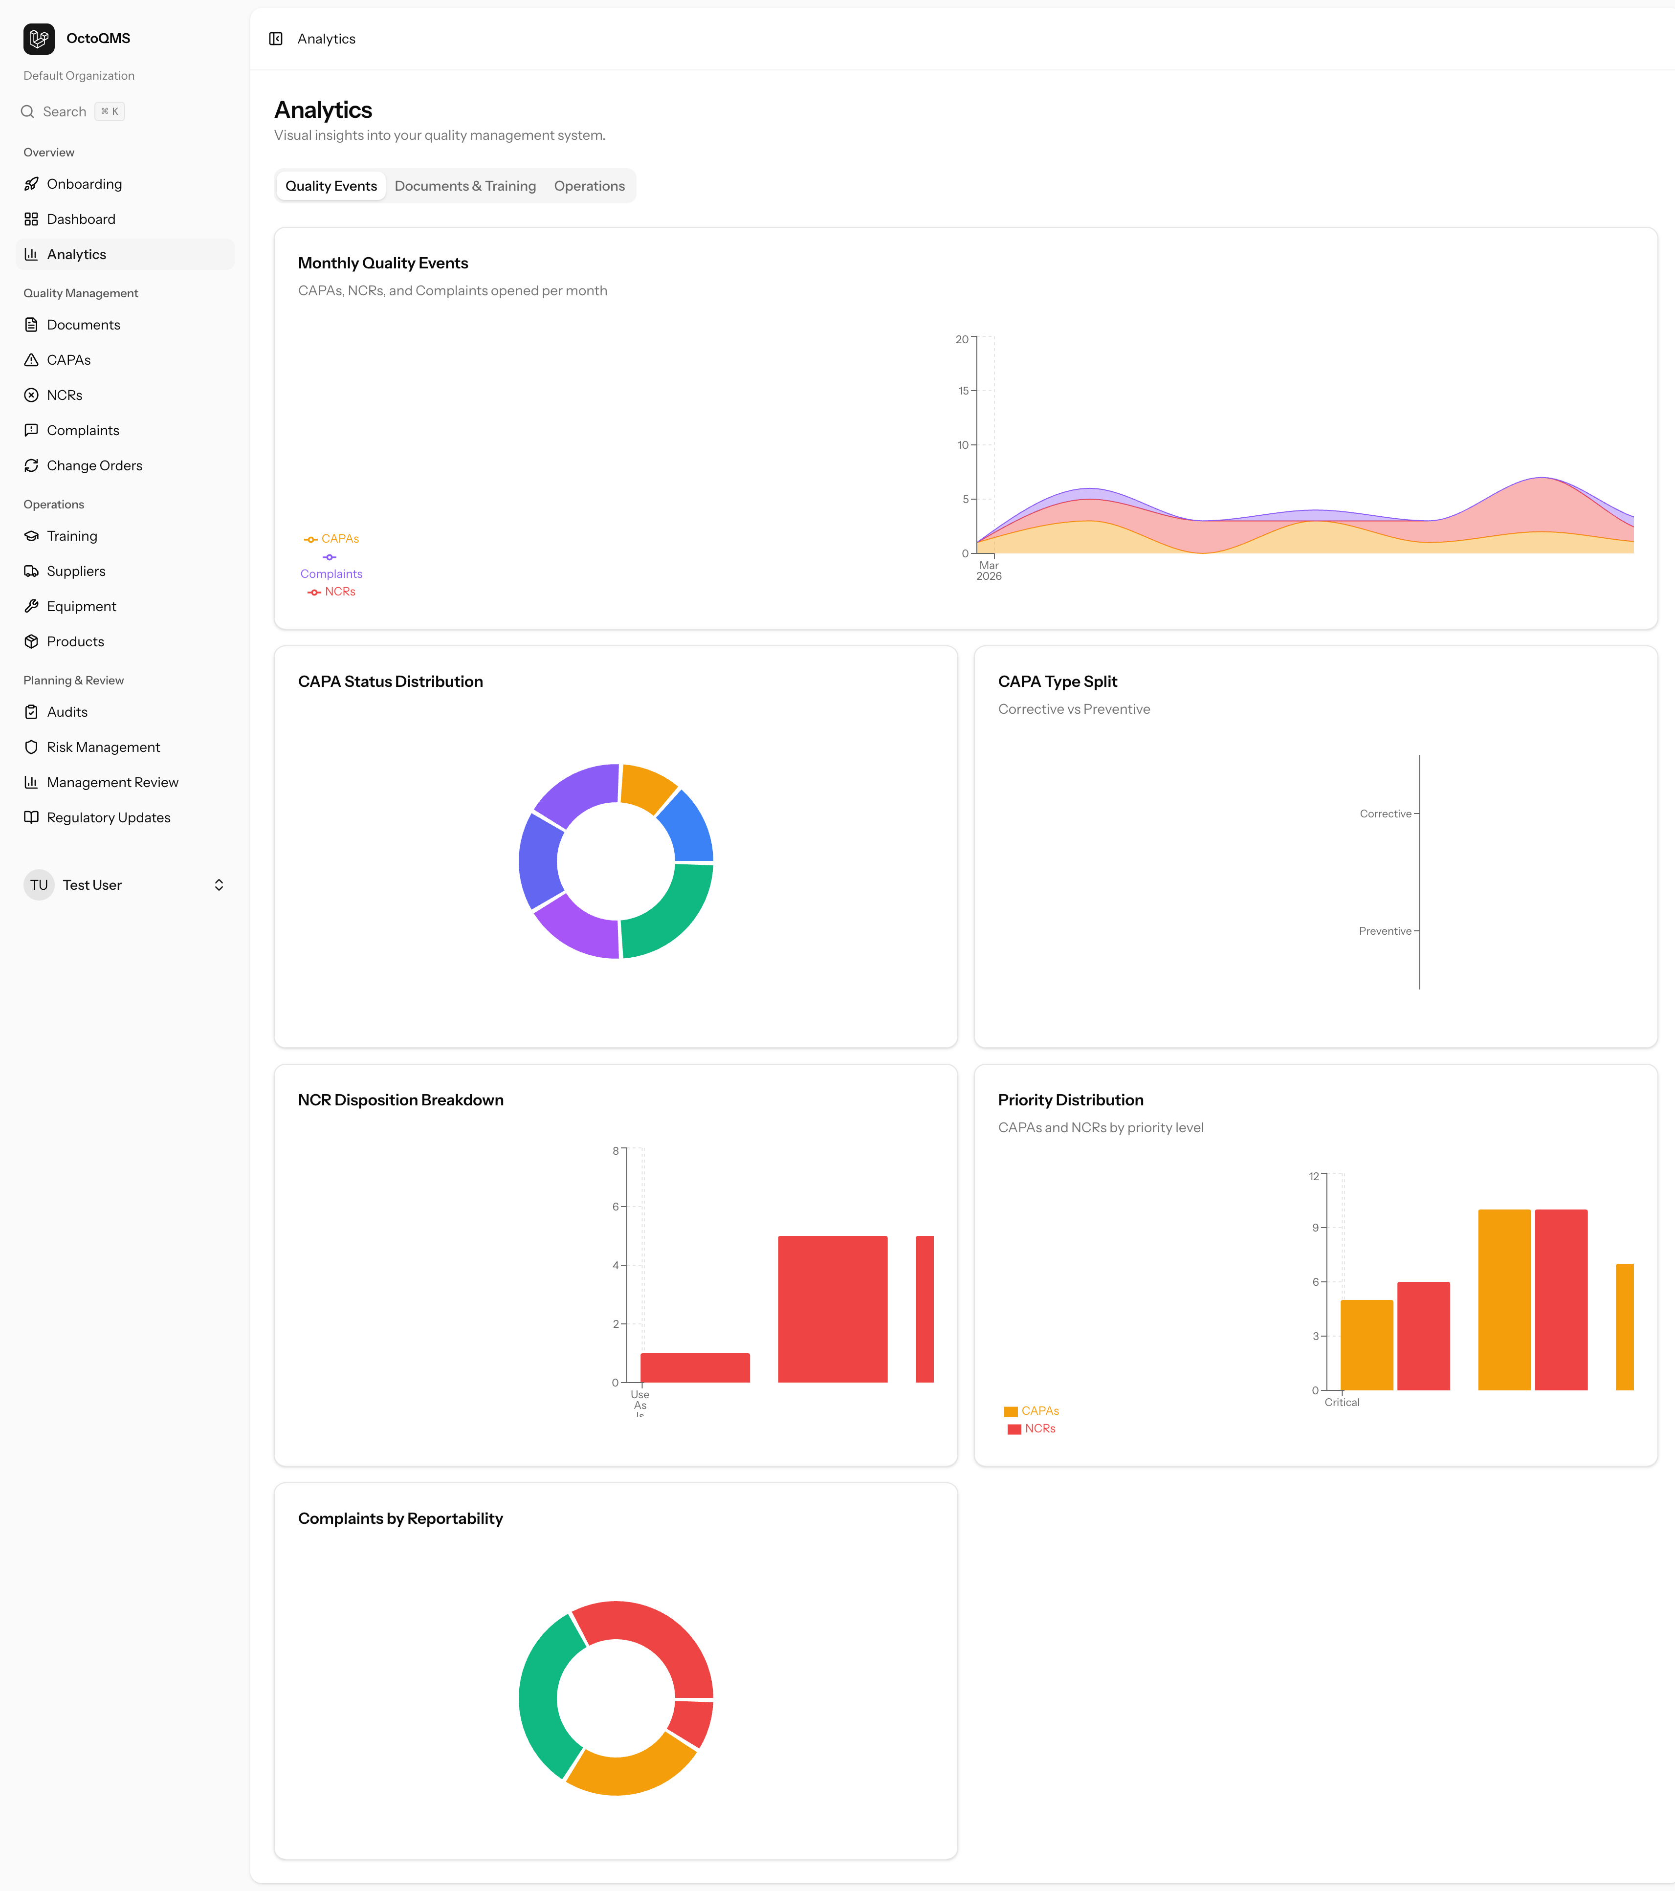This screenshot has height=1891, width=1675.
Task: Switch to Documents & Training tab
Action: [465, 186]
